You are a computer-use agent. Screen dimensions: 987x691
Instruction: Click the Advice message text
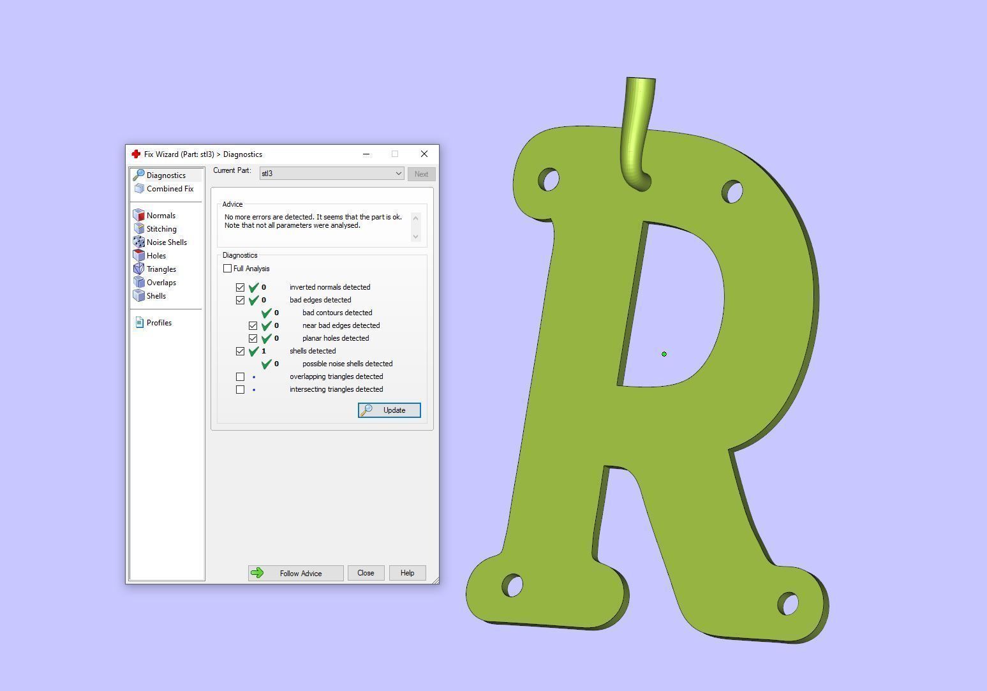(313, 221)
